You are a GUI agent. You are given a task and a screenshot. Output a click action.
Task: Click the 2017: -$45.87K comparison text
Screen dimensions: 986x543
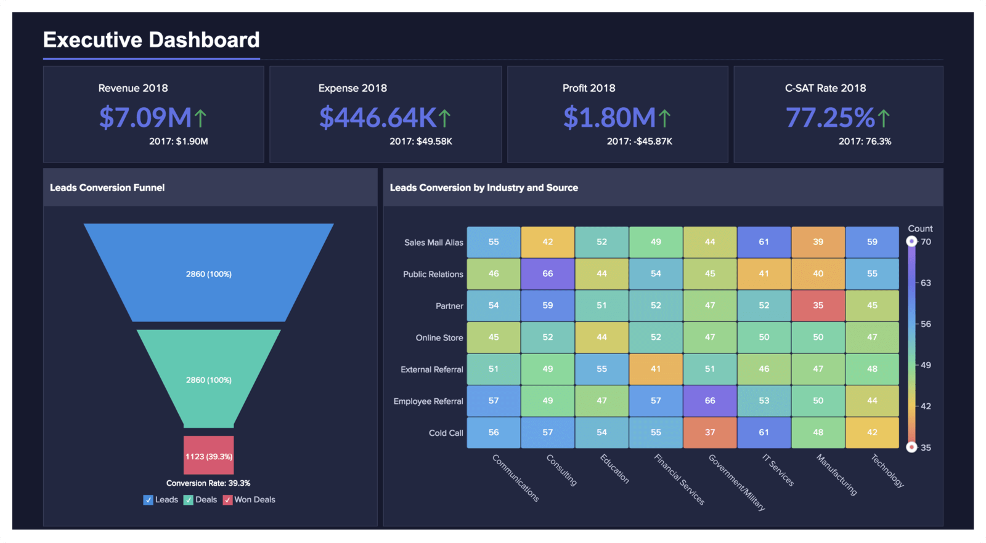[x=640, y=142]
